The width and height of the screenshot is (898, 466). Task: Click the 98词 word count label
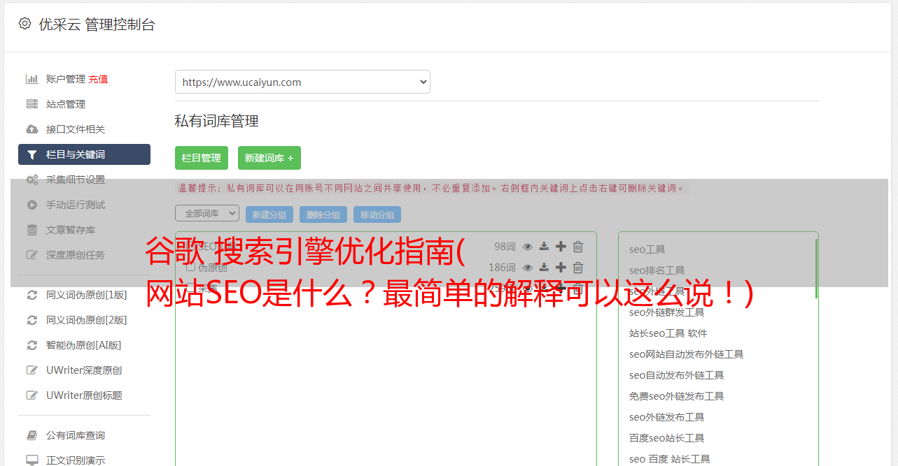coord(505,247)
